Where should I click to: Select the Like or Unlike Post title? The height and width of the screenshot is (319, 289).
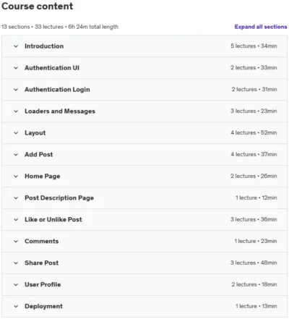click(53, 219)
